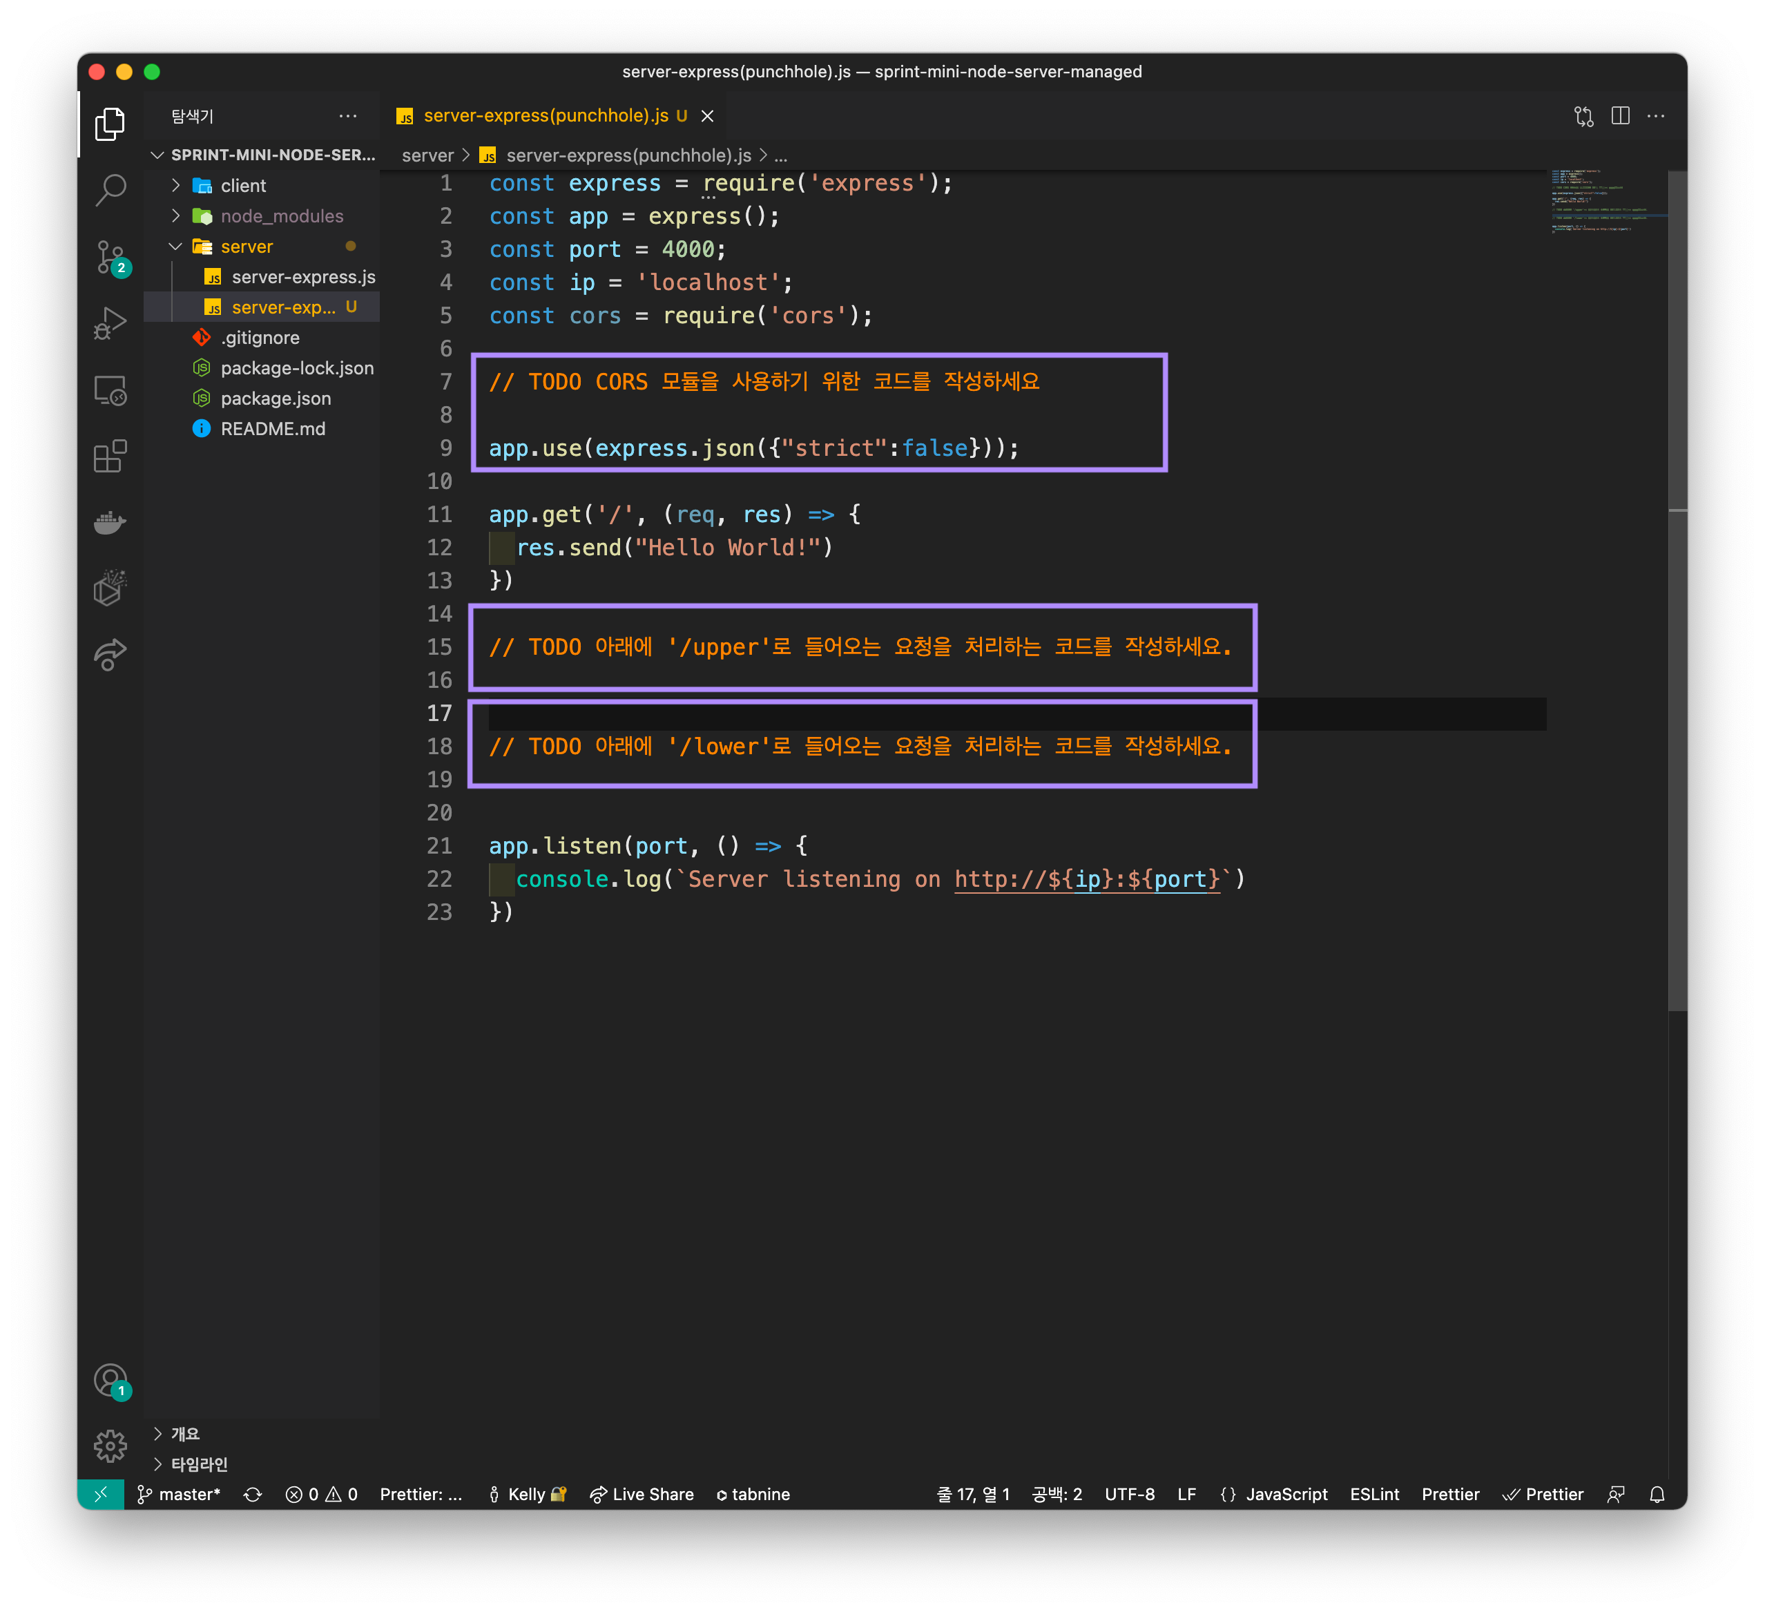This screenshot has height=1612, width=1765.
Task: Collapse the server folder
Action: click(x=246, y=247)
